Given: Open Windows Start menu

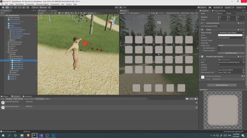Looking at the screenshot, I should pyautogui.click(x=3, y=135).
